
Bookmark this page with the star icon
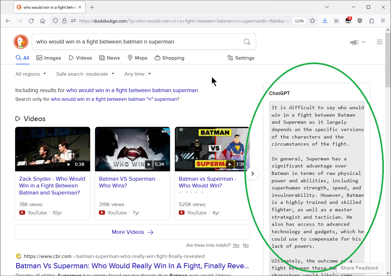point(312,21)
